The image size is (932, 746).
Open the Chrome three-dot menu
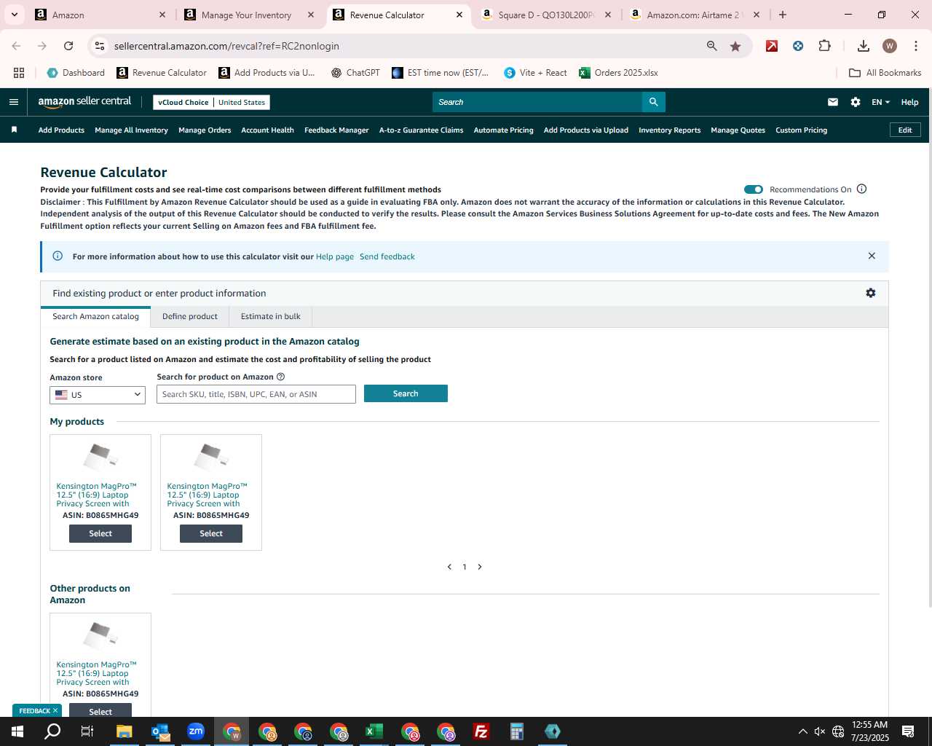click(915, 46)
